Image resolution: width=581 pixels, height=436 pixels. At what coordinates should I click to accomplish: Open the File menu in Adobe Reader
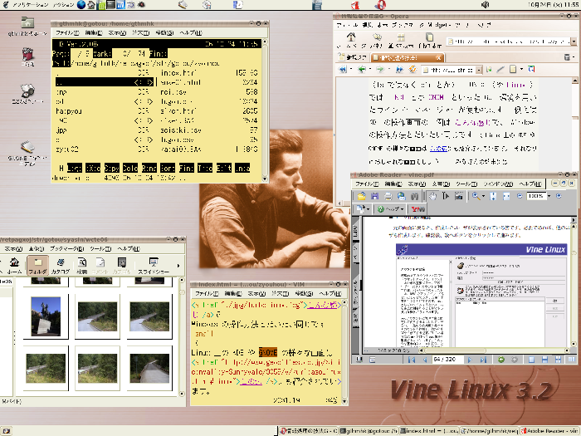pos(367,184)
